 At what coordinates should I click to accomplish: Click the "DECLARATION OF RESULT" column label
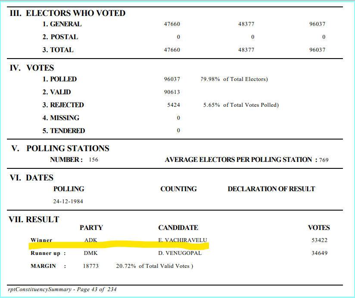(271, 189)
